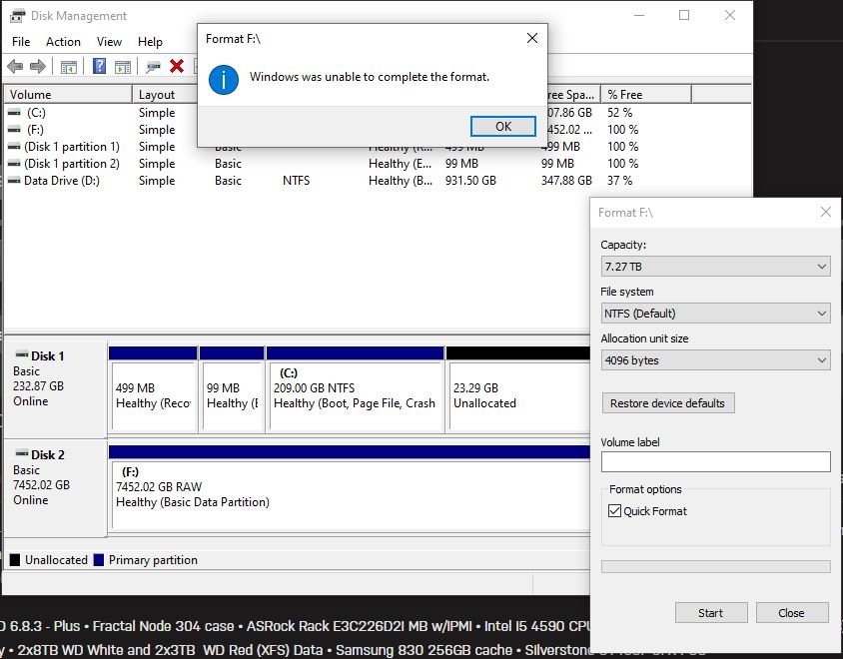Close the Format F:\ options window
843x659 pixels.
tap(826, 213)
